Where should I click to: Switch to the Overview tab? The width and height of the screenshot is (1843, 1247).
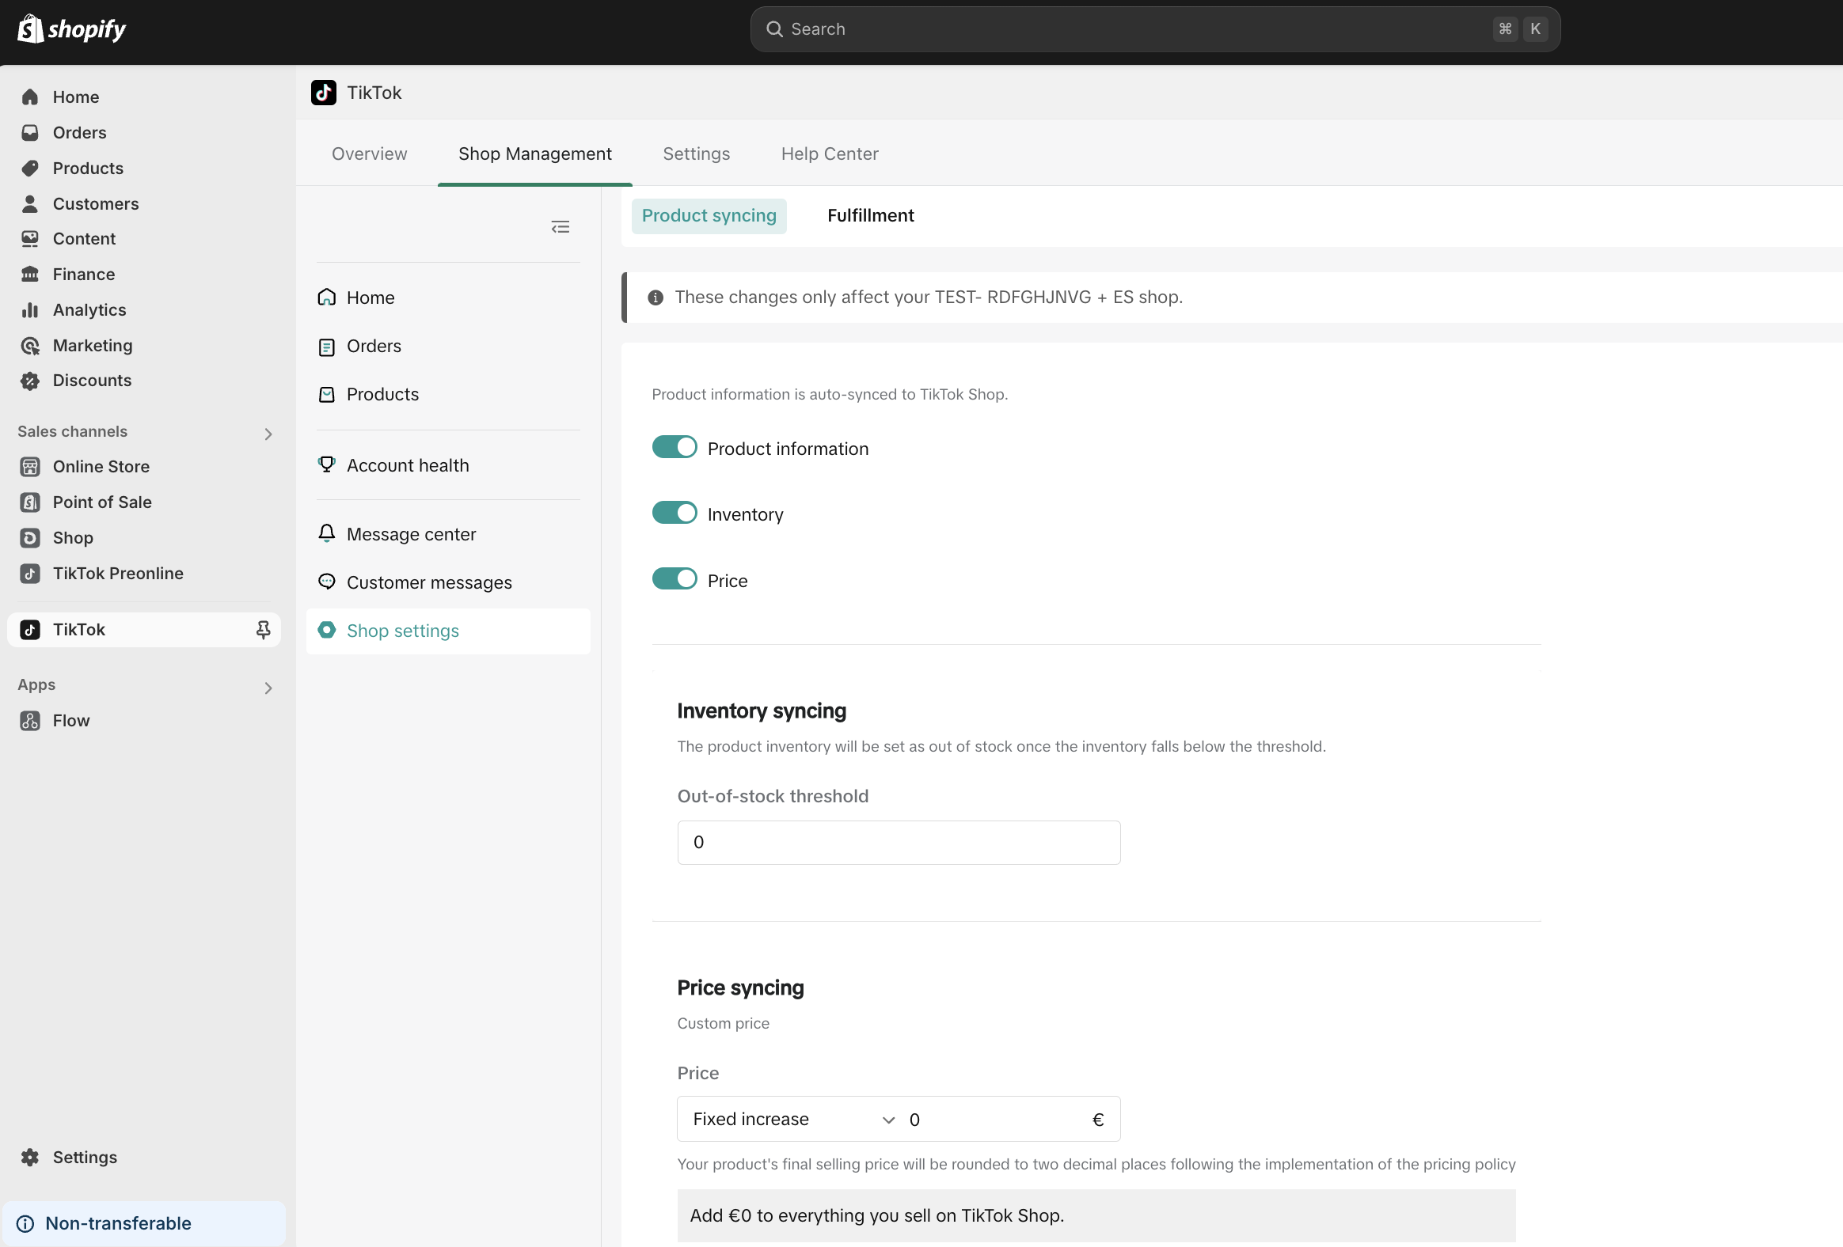(370, 154)
